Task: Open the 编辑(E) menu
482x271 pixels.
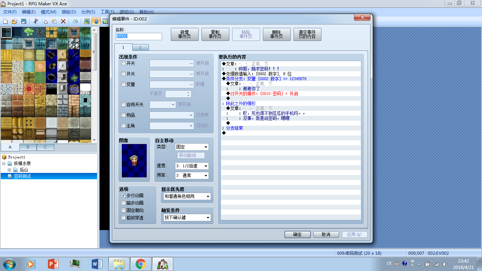Action: point(29,12)
